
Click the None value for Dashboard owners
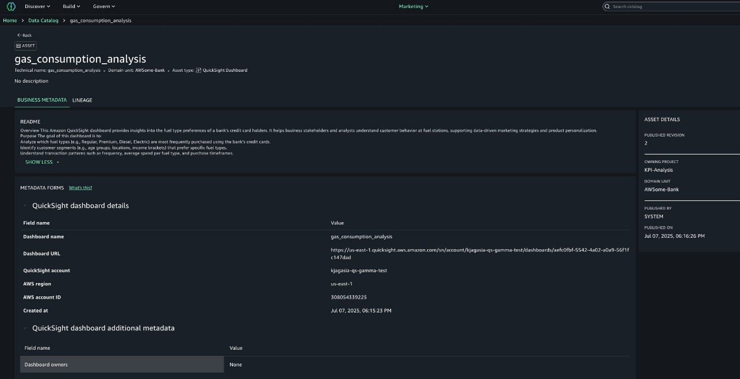tap(236, 365)
